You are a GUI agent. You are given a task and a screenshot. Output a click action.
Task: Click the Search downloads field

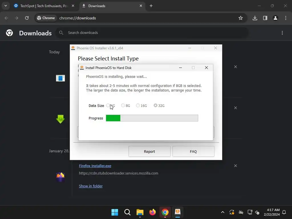152,33
